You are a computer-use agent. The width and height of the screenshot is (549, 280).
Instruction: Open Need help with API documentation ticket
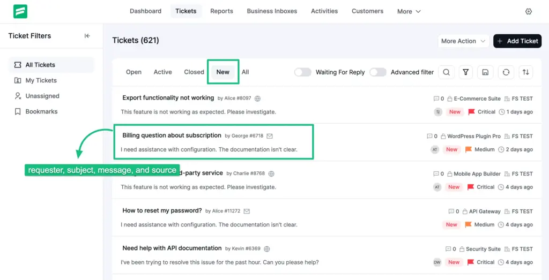pos(172,248)
